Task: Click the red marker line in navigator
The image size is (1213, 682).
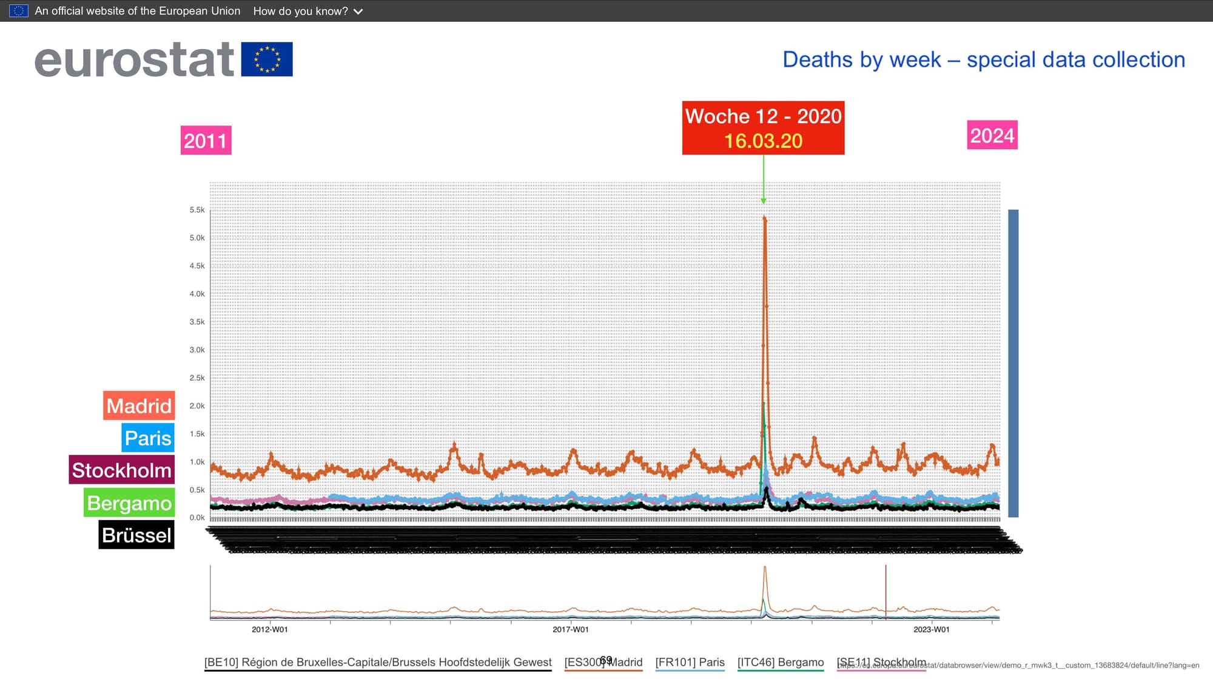Action: pyautogui.click(x=885, y=592)
